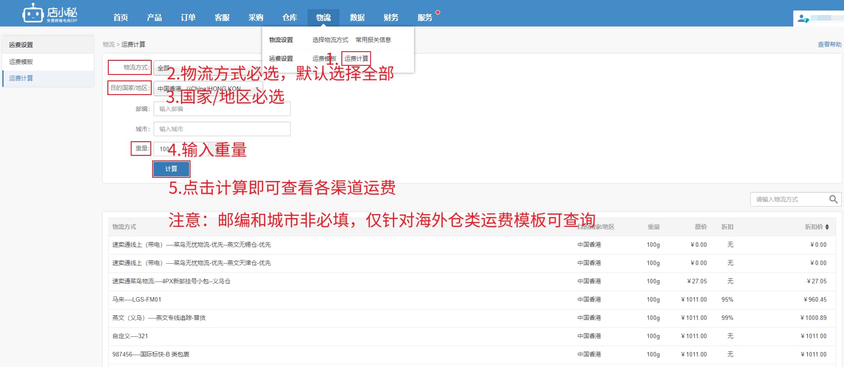Open 常用报关信息 in the submenu
This screenshot has height=367, width=844.
click(x=373, y=40)
